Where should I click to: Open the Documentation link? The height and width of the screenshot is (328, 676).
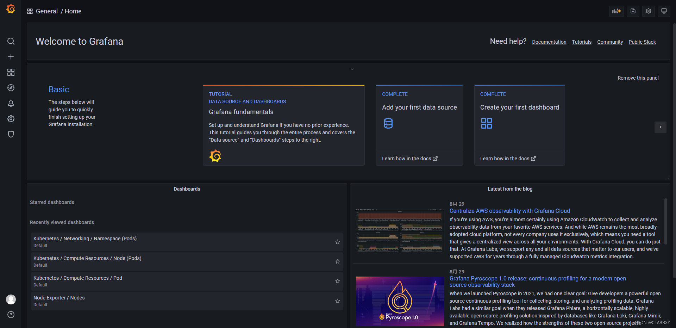pyautogui.click(x=549, y=42)
